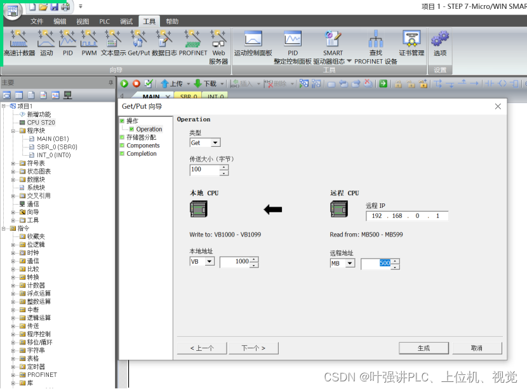Select Components in the wizard tree

click(143, 146)
